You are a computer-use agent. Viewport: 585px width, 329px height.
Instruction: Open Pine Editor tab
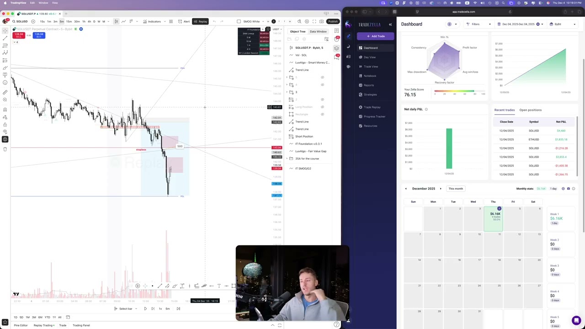pos(21,325)
